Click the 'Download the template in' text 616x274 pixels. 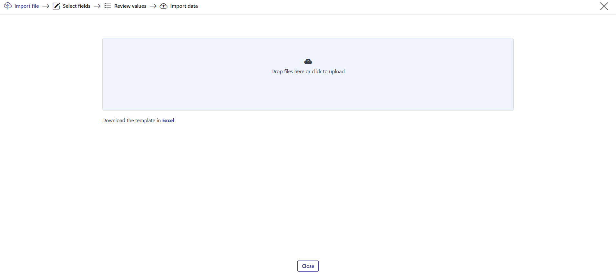point(131,120)
